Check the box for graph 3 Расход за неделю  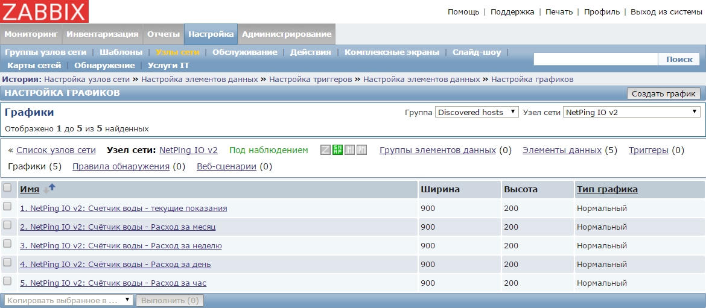tap(7, 244)
